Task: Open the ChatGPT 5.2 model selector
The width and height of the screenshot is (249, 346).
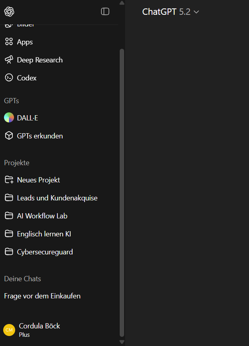Action: point(171,12)
